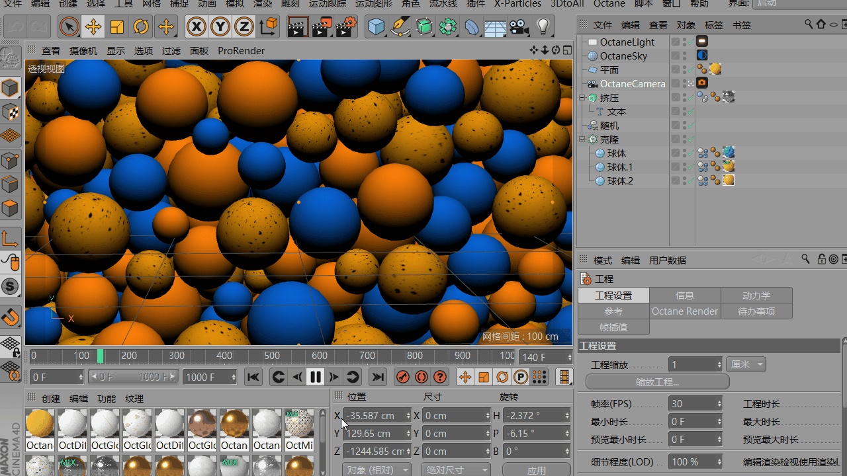
Task: Toggle visibility dots for OctaneSky
Action: coord(684,56)
